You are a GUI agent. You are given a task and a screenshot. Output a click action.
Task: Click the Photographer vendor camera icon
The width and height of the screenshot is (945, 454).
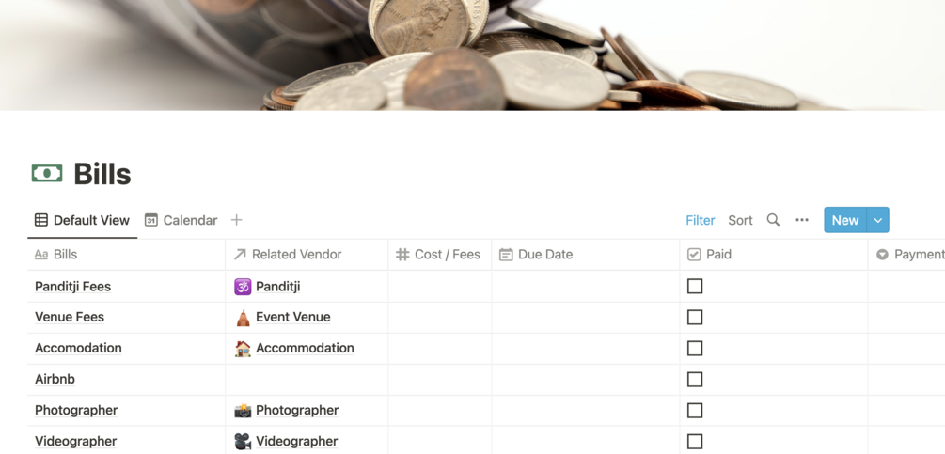tap(243, 411)
